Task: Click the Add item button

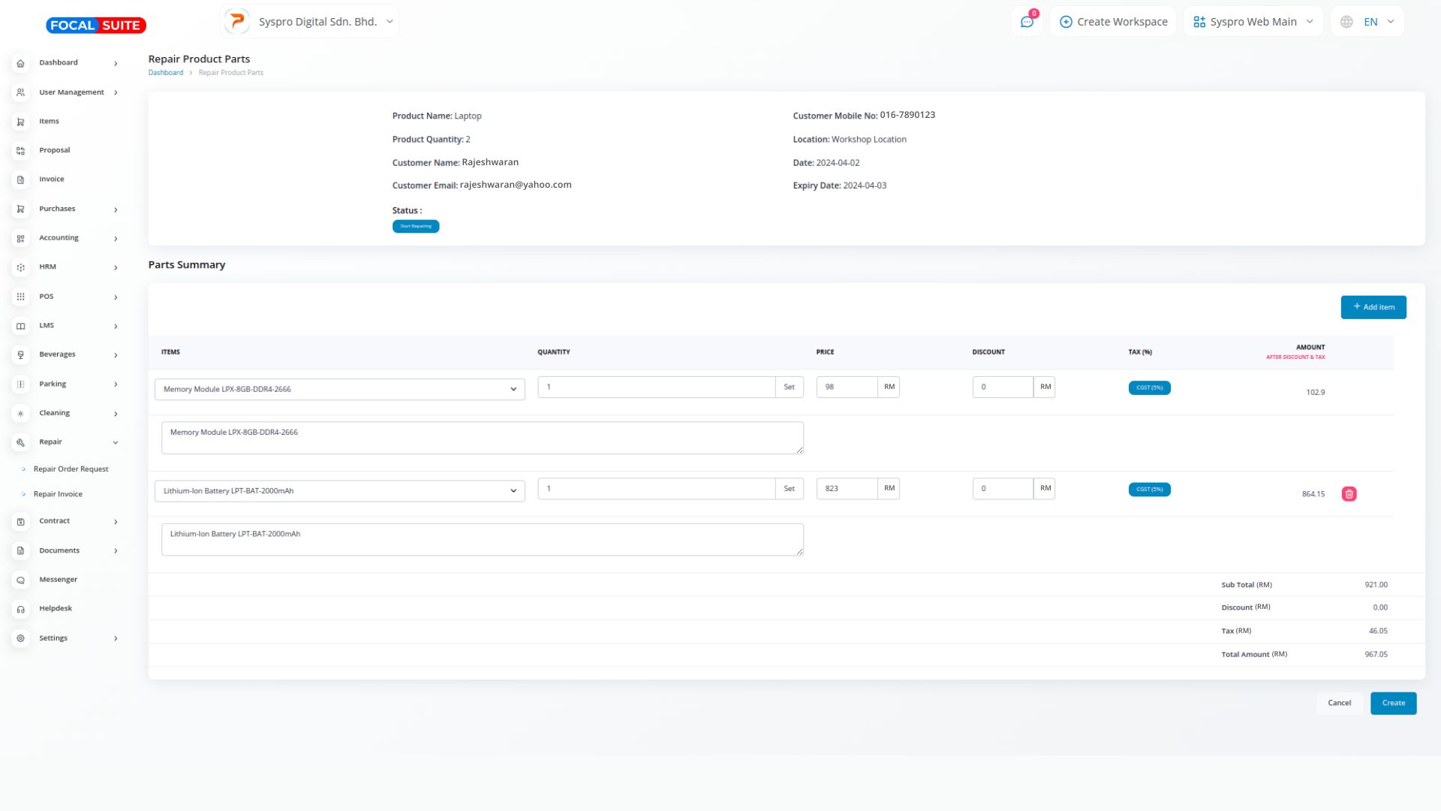Action: coord(1373,307)
